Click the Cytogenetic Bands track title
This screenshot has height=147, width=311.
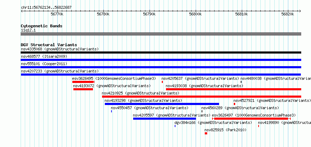(42, 26)
